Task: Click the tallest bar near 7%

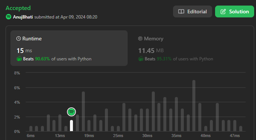Action: 194,106
